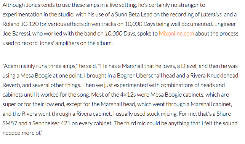Click the words Sunn Beta Lead
The width and height of the screenshot is (245, 144).
pos(134,15)
